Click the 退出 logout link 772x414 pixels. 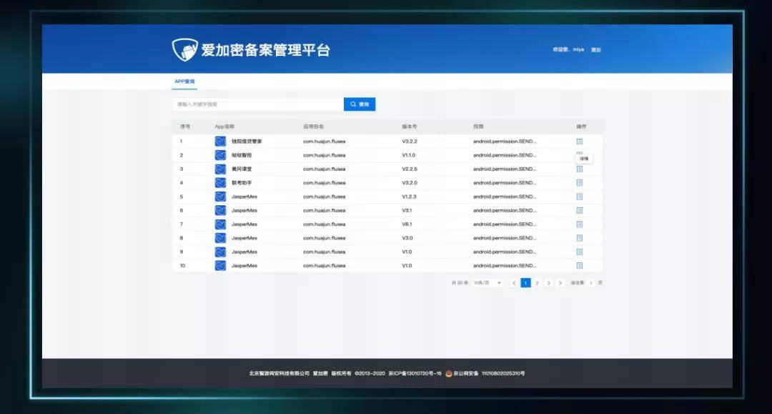(595, 50)
